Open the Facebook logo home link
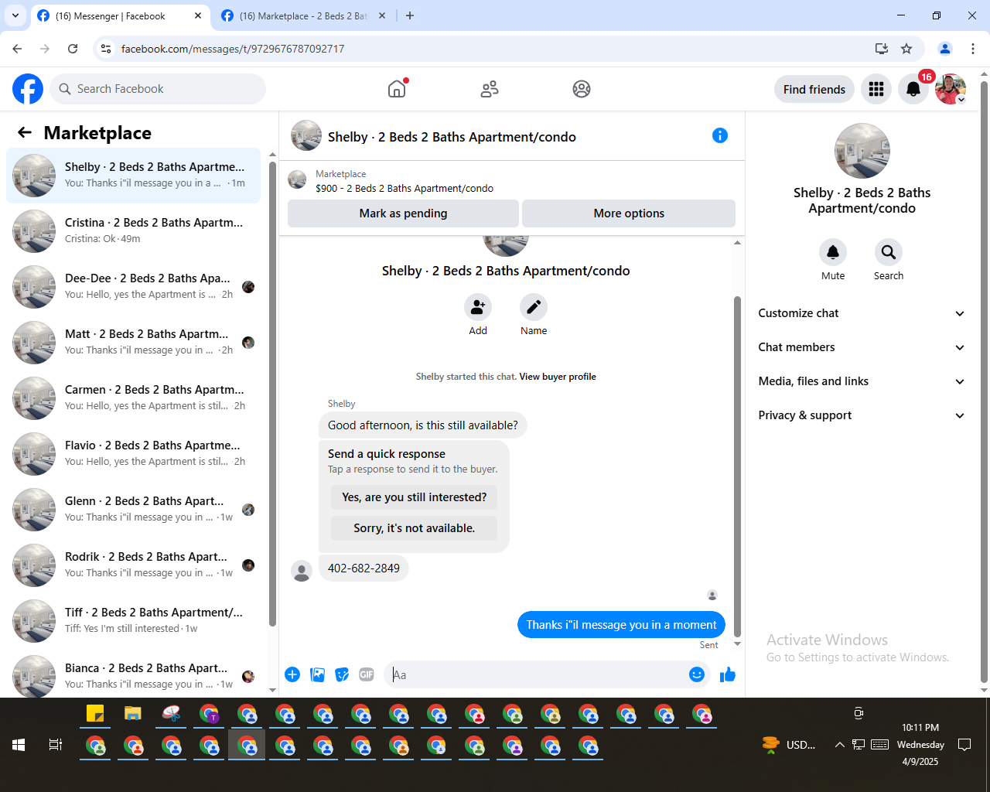The image size is (990, 792). click(x=28, y=89)
